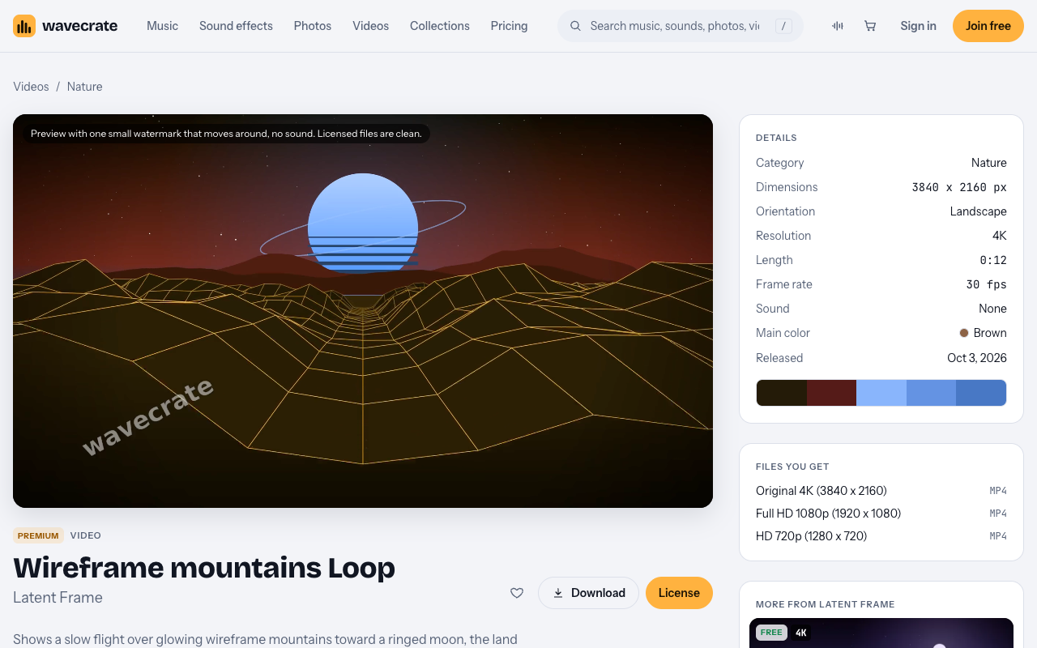The image size is (1037, 648).
Task: Click the wireframe mountains video preview
Action: coord(363,311)
